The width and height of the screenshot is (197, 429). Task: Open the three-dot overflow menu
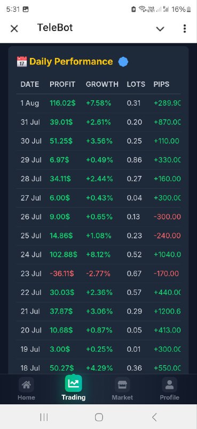click(185, 28)
